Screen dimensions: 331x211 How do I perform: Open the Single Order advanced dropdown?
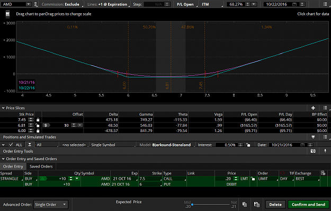click(51, 205)
